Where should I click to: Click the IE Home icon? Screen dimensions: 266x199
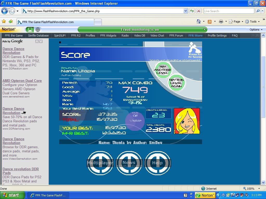199,22
